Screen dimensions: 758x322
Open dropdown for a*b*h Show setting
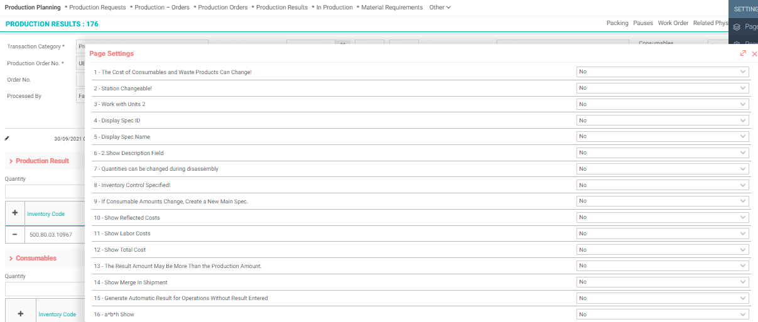click(663, 314)
